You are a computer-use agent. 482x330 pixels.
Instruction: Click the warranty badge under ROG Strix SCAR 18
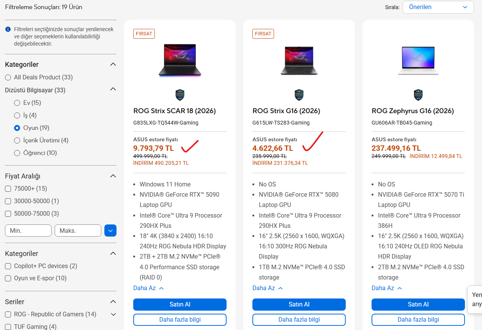click(180, 95)
